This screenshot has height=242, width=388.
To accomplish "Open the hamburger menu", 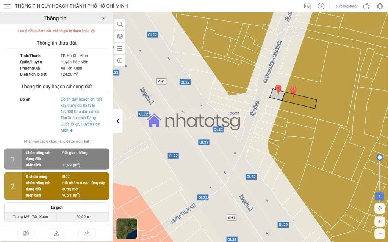I will [x=7, y=6].
